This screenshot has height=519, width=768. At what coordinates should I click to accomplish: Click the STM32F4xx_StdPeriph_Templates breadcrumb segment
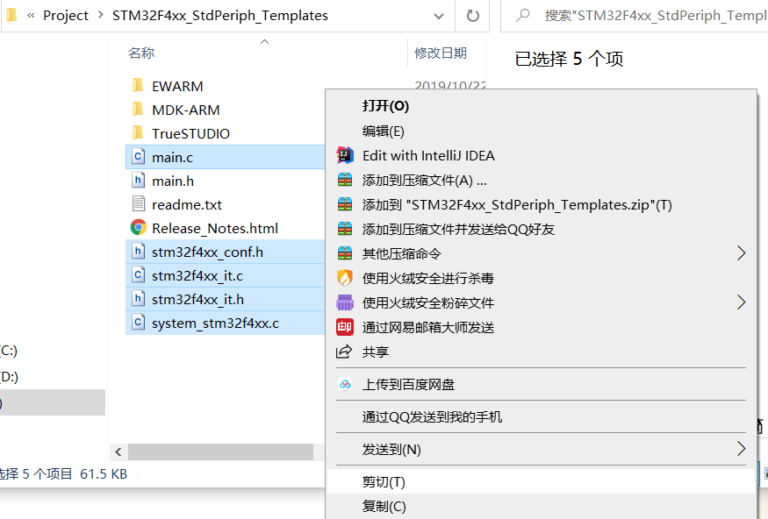(x=220, y=16)
